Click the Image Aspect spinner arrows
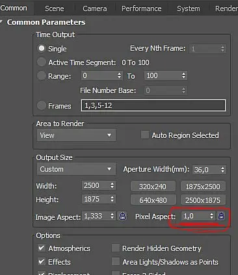The height and width of the screenshot is (275, 238). pos(112,216)
